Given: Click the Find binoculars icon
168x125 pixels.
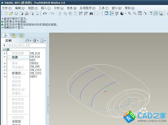Looking at the screenshot, I should pyautogui.click(x=91, y=14).
